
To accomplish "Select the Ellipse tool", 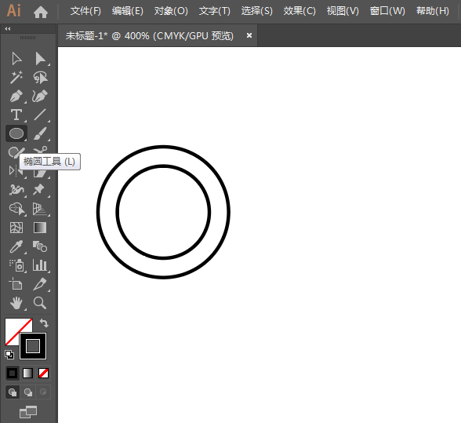I will coord(16,133).
